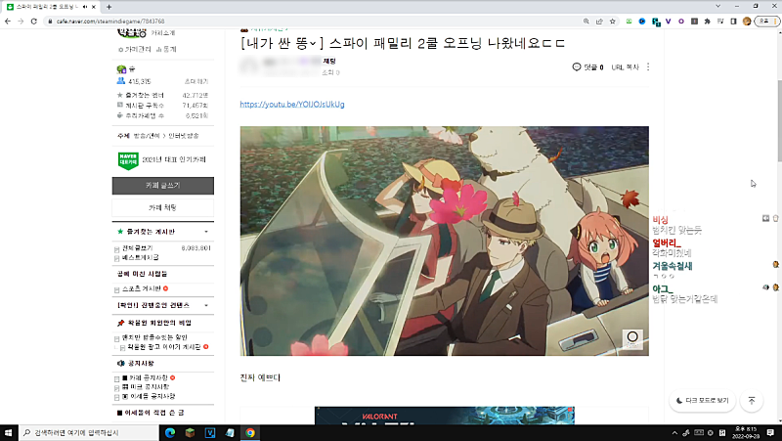Open the notification center icon
Screen dimensions: 782x441
[770, 432]
